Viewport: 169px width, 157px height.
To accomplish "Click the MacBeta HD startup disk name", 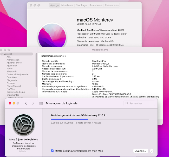I will (x=107, y=41).
